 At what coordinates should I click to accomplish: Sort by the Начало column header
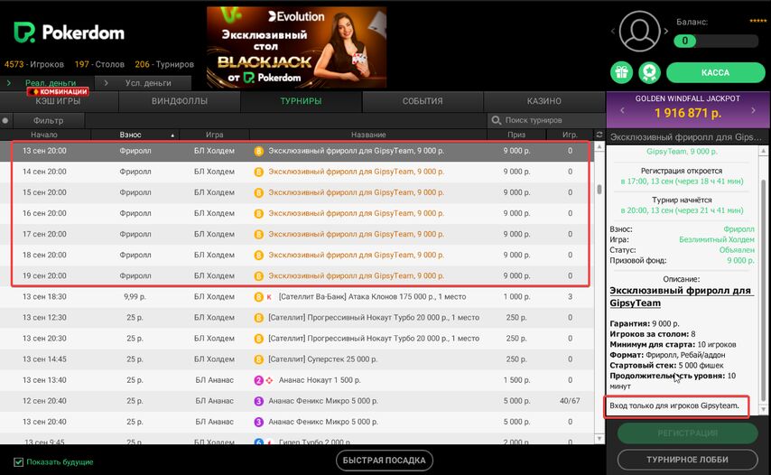point(44,135)
